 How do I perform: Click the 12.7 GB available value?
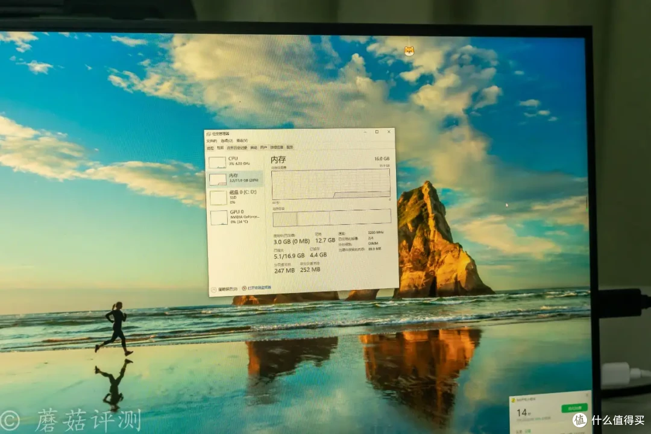coord(325,241)
